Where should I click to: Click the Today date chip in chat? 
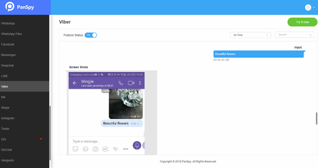pyautogui.click(x=106, y=91)
